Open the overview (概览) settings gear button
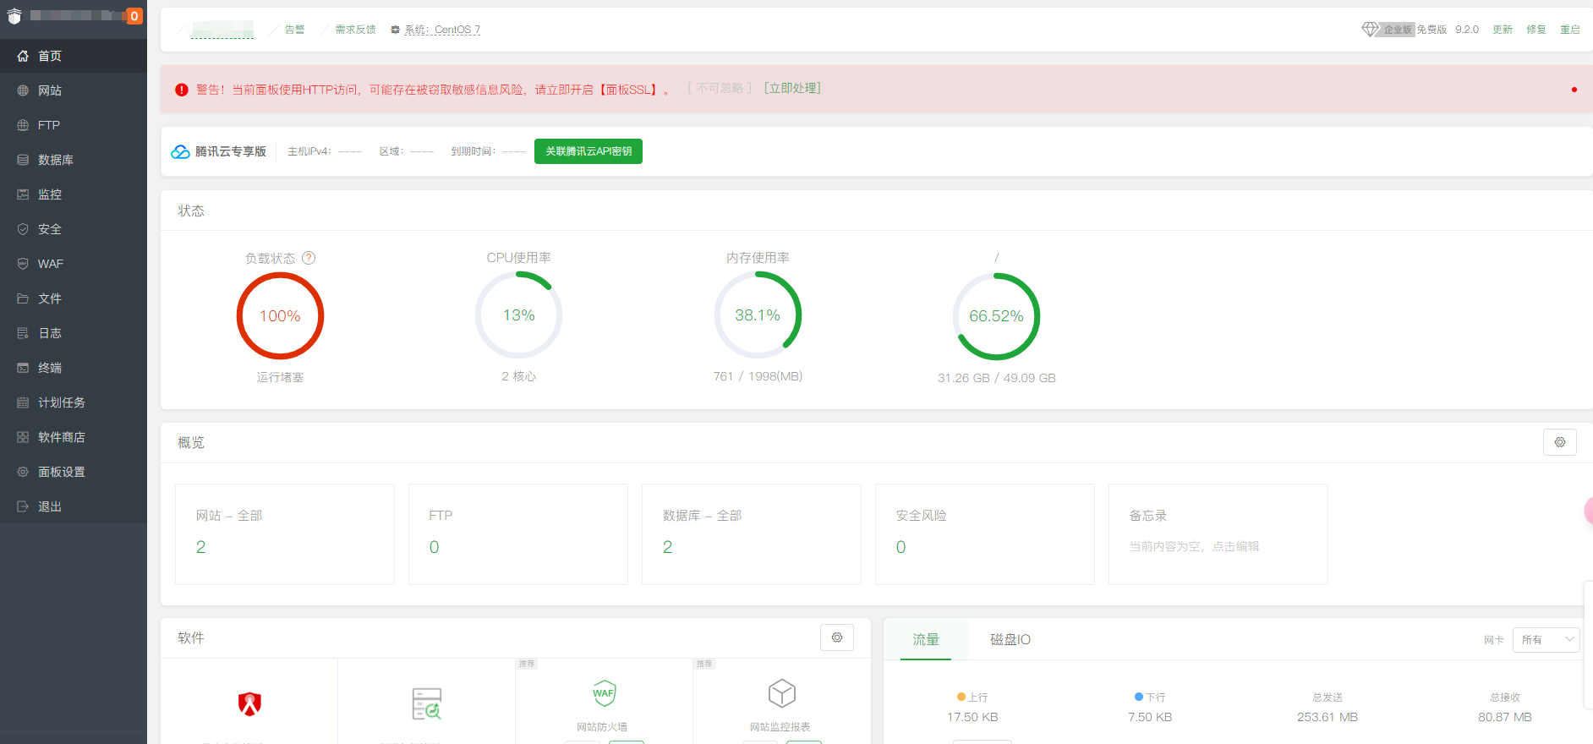1593x744 pixels. tap(1560, 442)
